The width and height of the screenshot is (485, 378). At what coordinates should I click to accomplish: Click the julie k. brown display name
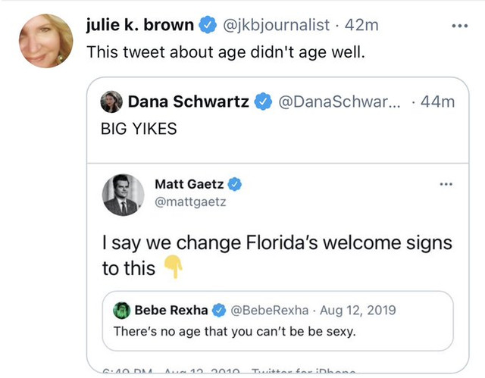[139, 25]
